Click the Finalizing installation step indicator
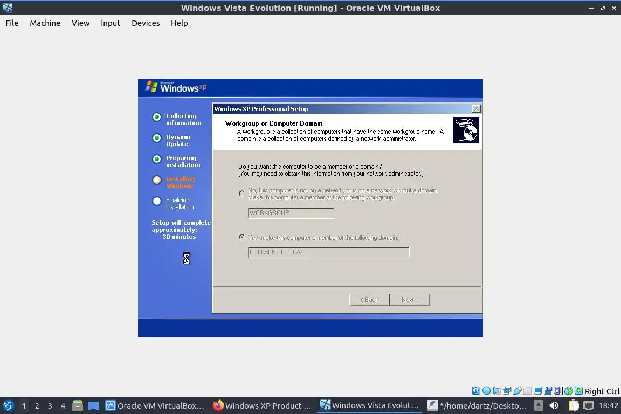621x414 pixels. click(173, 203)
